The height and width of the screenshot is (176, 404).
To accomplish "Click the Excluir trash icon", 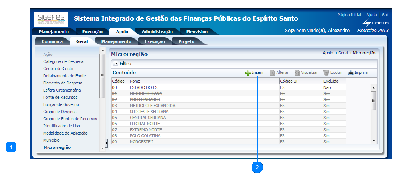I will [326, 72].
